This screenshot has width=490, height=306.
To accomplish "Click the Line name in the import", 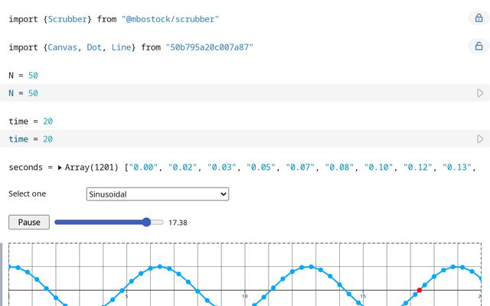I will 121,47.
